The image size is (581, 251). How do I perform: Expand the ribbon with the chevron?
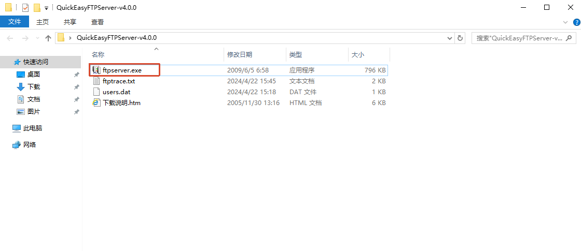click(x=565, y=22)
